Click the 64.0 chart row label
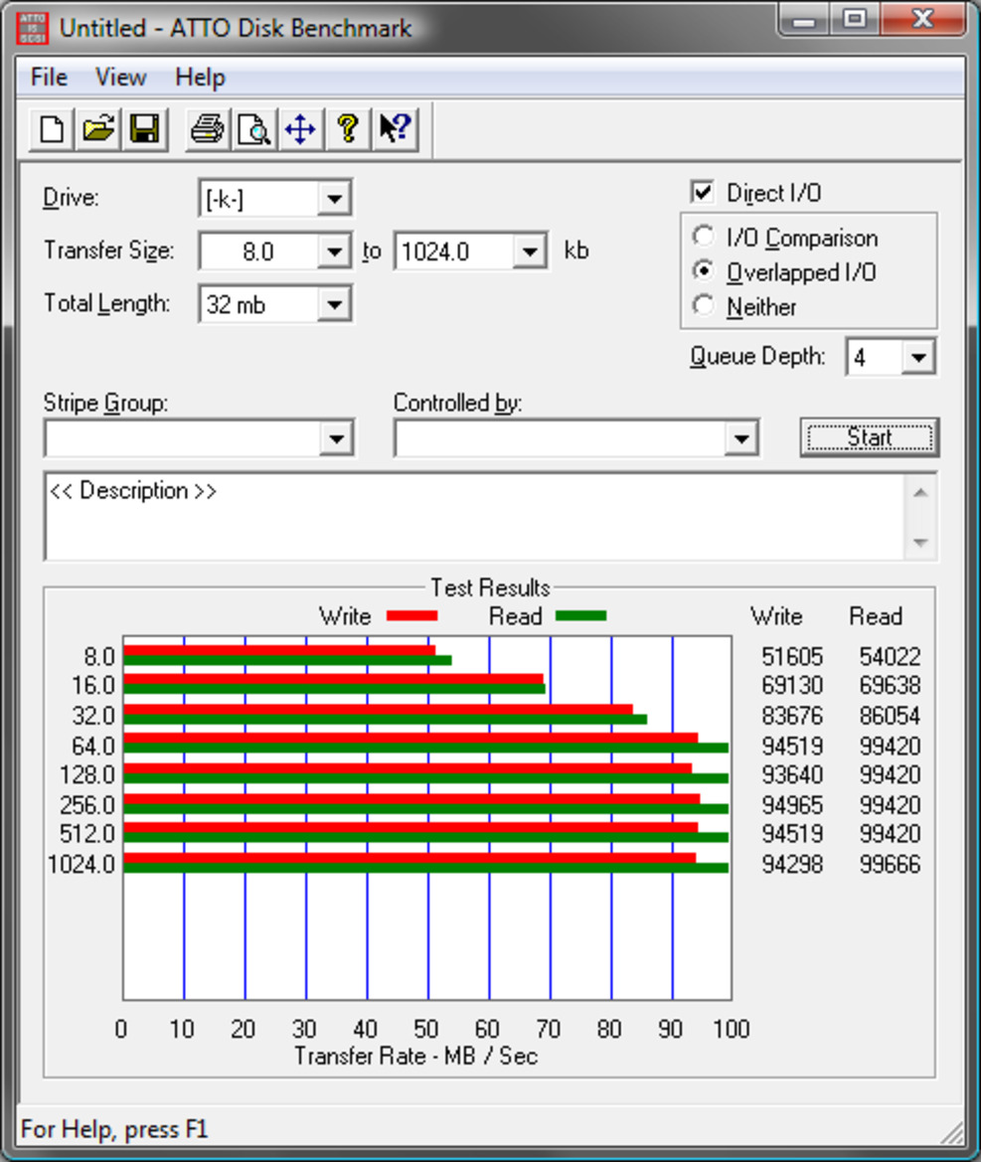 pos(93,746)
